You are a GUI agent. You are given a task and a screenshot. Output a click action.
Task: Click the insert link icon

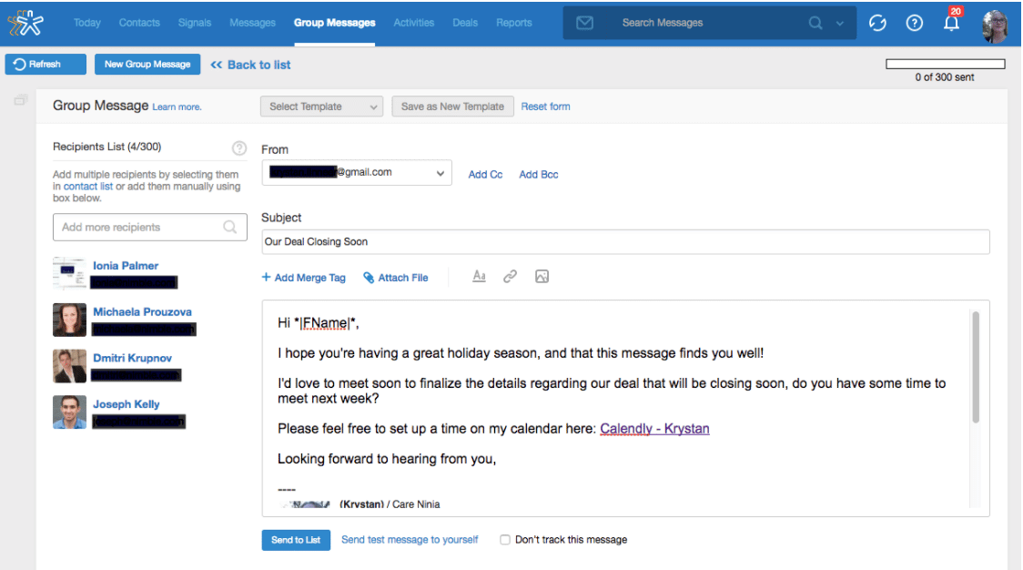(510, 277)
